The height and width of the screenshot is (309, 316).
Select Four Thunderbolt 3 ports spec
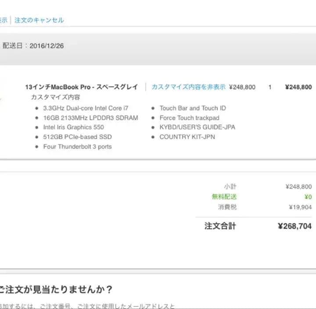tap(77, 147)
